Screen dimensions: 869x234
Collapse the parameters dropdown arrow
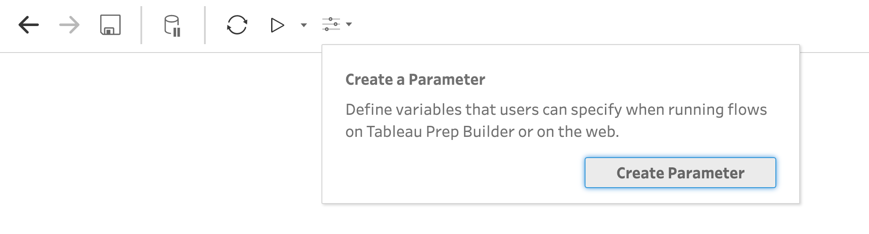tap(349, 24)
